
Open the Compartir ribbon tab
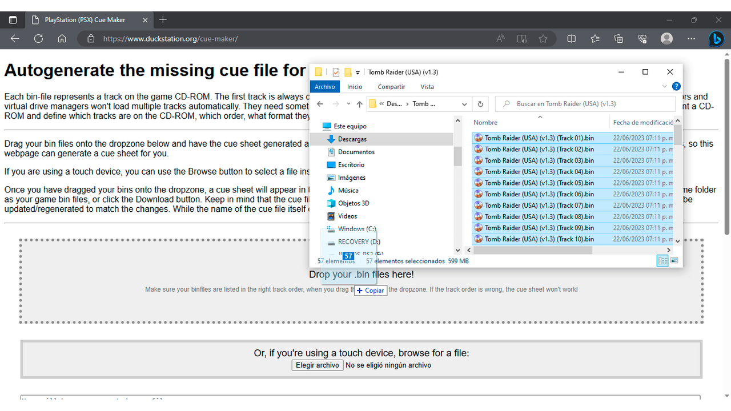[x=391, y=87]
